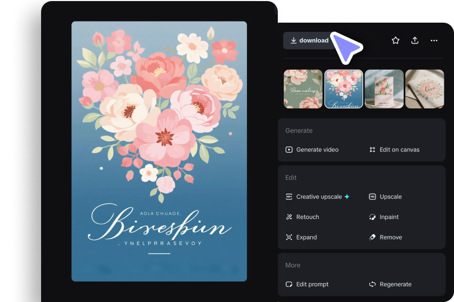Select Retouch tool
Image resolution: width=454 pixels, height=302 pixels.
coord(302,217)
